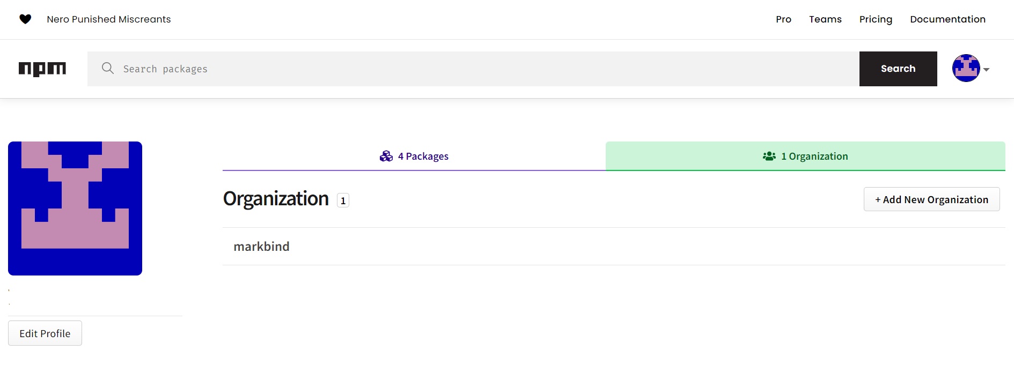Click the Add New Organization button
The height and width of the screenshot is (365, 1014).
pyautogui.click(x=932, y=199)
